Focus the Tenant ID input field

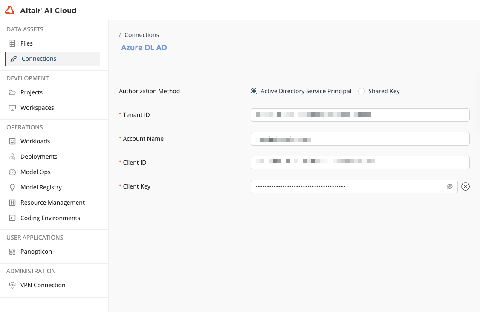coord(360,115)
